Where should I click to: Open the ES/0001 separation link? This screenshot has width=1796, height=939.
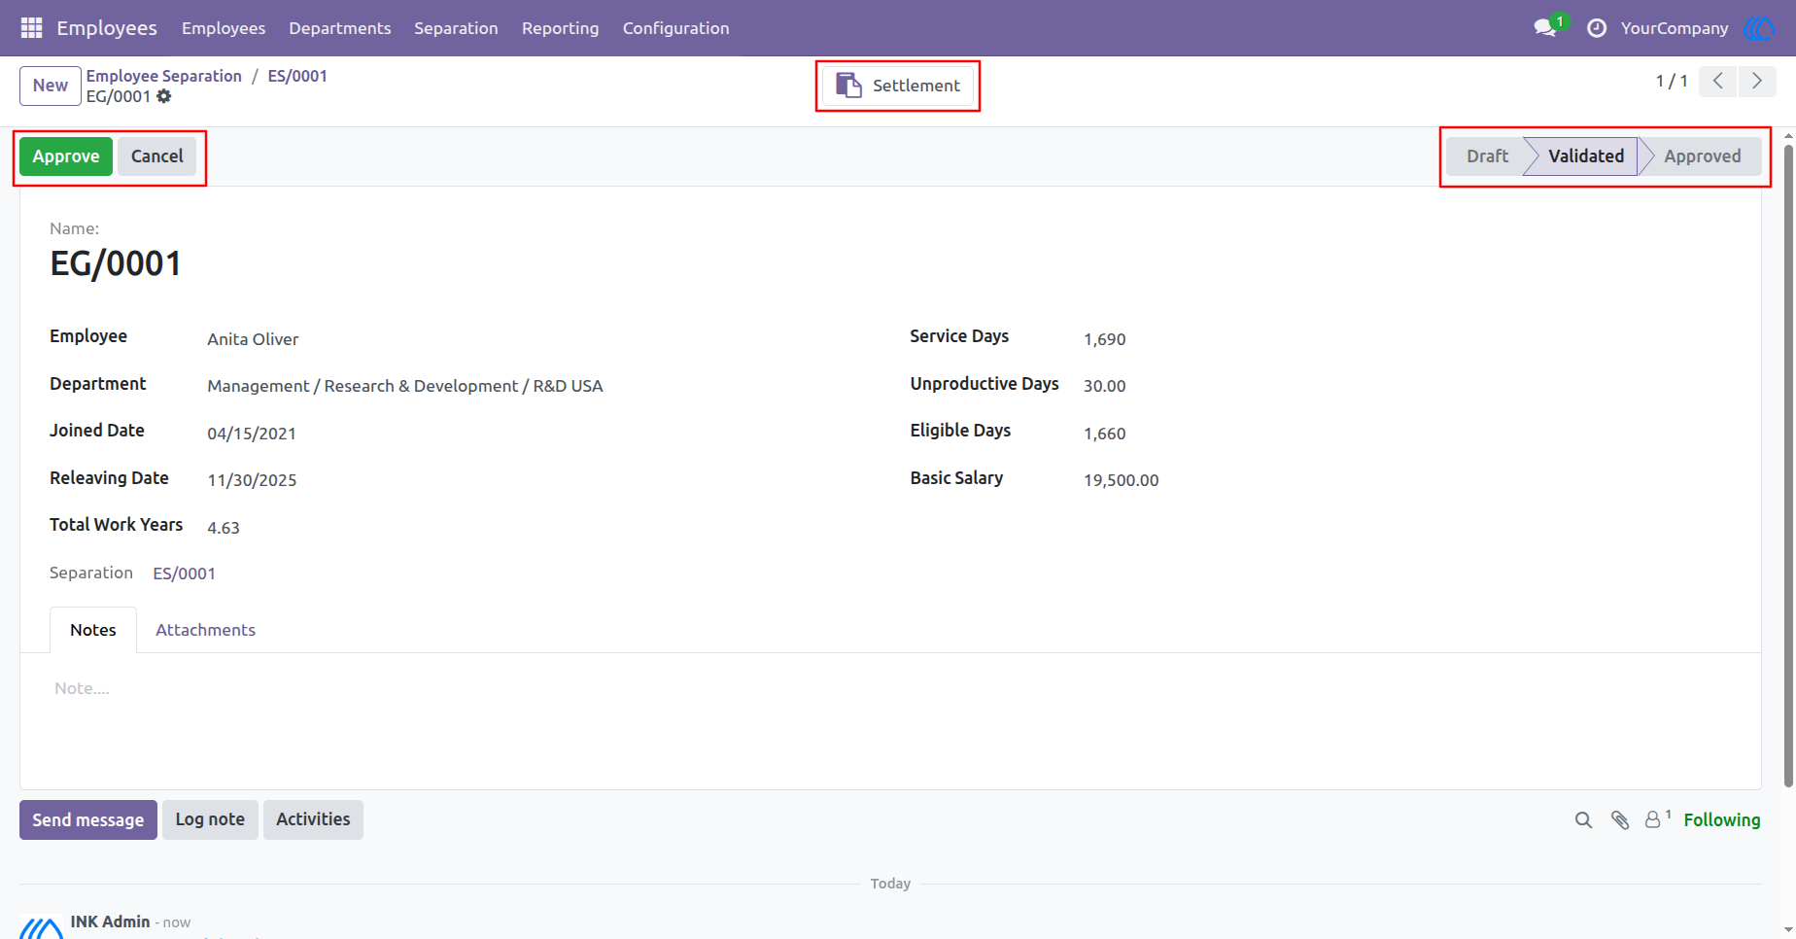[x=185, y=574]
